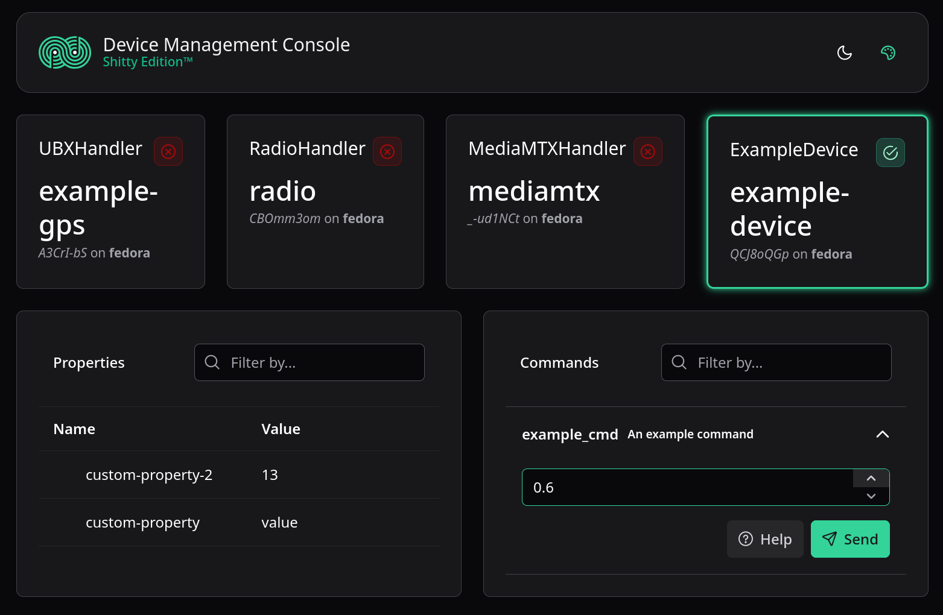Image resolution: width=943 pixels, height=615 pixels.
Task: Send the example_cmd command
Action: 849,539
